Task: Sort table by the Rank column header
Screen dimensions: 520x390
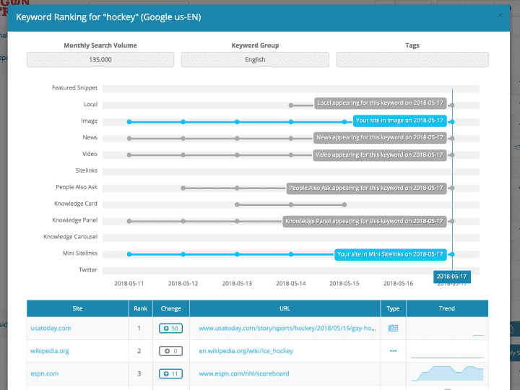Action: click(140, 308)
